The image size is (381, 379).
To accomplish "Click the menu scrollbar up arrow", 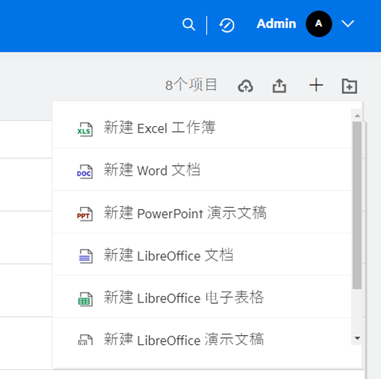I will (357, 116).
